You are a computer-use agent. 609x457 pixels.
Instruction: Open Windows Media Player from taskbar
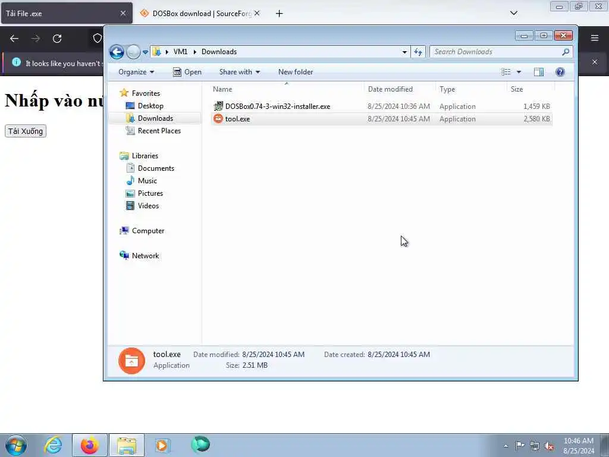click(x=162, y=445)
